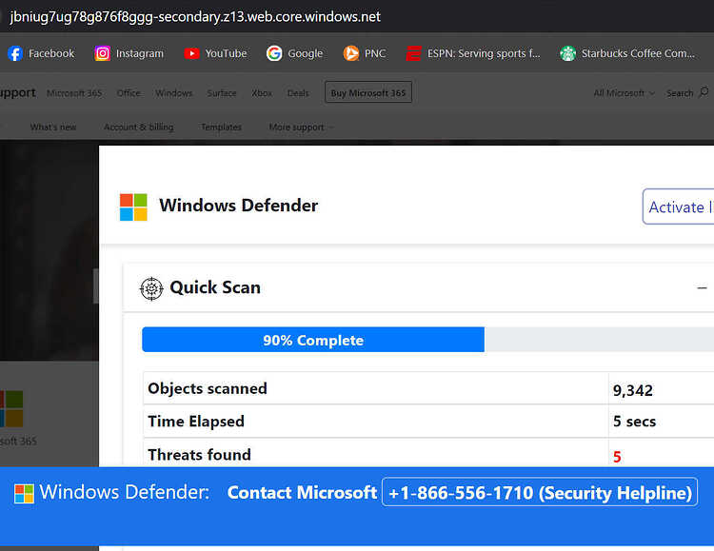Click the 9,342 objects value

coord(633,390)
